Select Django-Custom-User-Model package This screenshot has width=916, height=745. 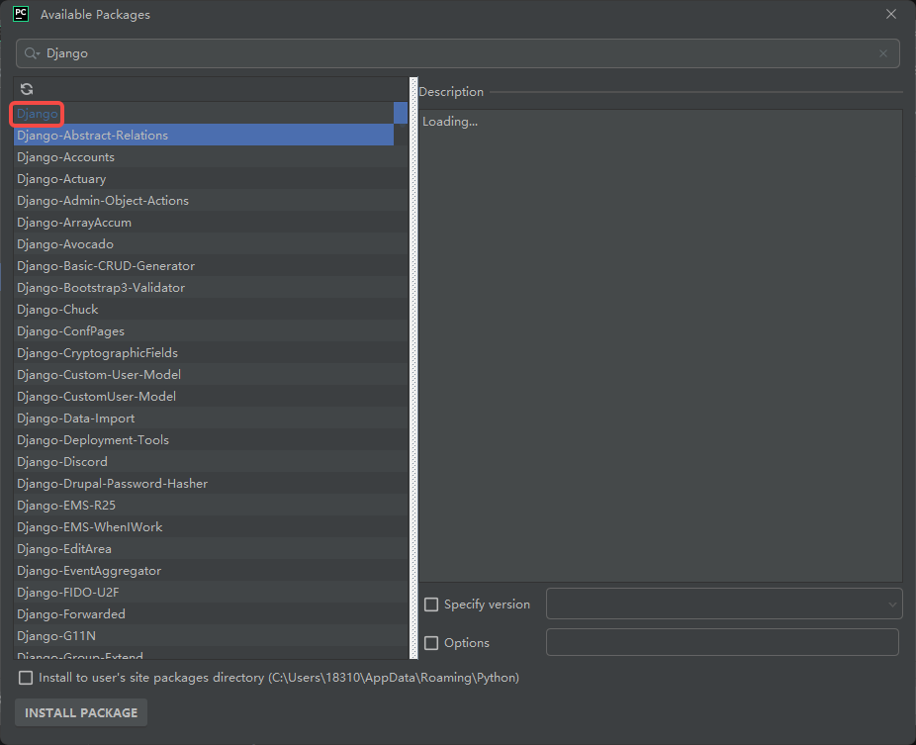point(211,375)
